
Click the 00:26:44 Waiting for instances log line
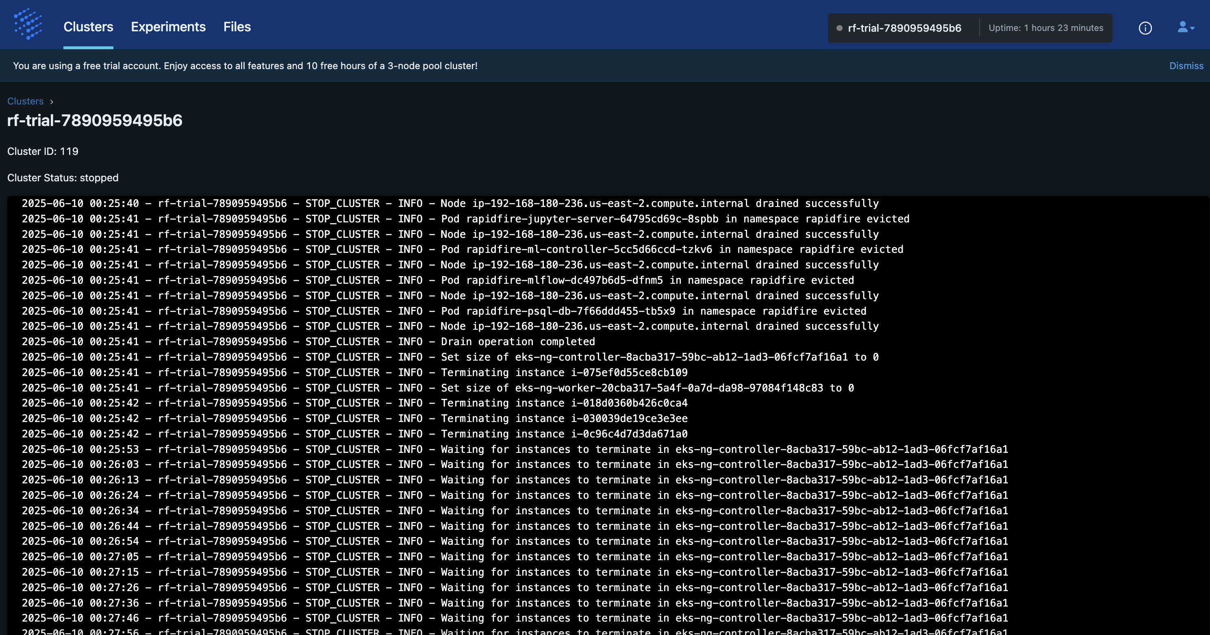click(x=515, y=526)
